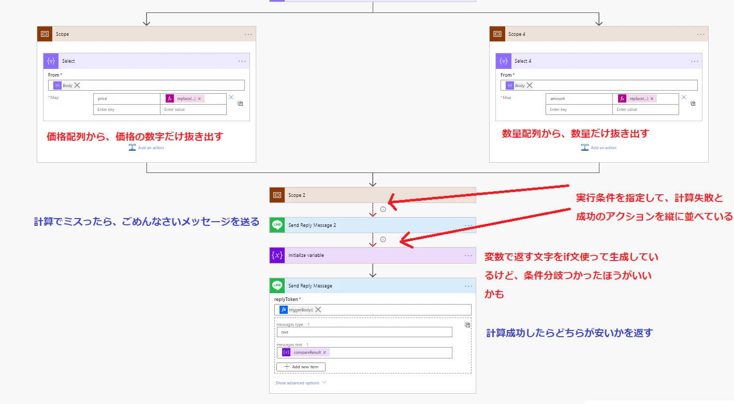This screenshot has height=404, width=734.
Task: Expand Show advanced options
Action: pos(301,383)
